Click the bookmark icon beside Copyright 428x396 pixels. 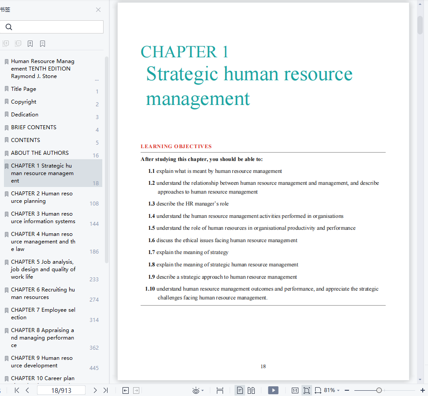click(7, 101)
